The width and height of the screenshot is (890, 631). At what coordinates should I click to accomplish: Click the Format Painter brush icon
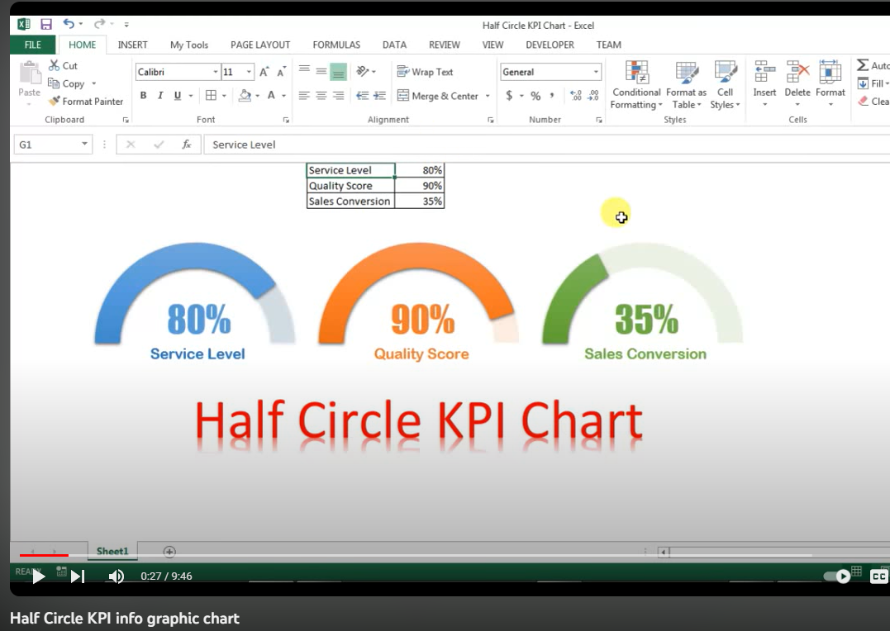point(55,102)
